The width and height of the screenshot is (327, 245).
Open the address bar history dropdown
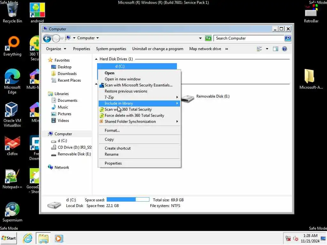click(x=200, y=38)
